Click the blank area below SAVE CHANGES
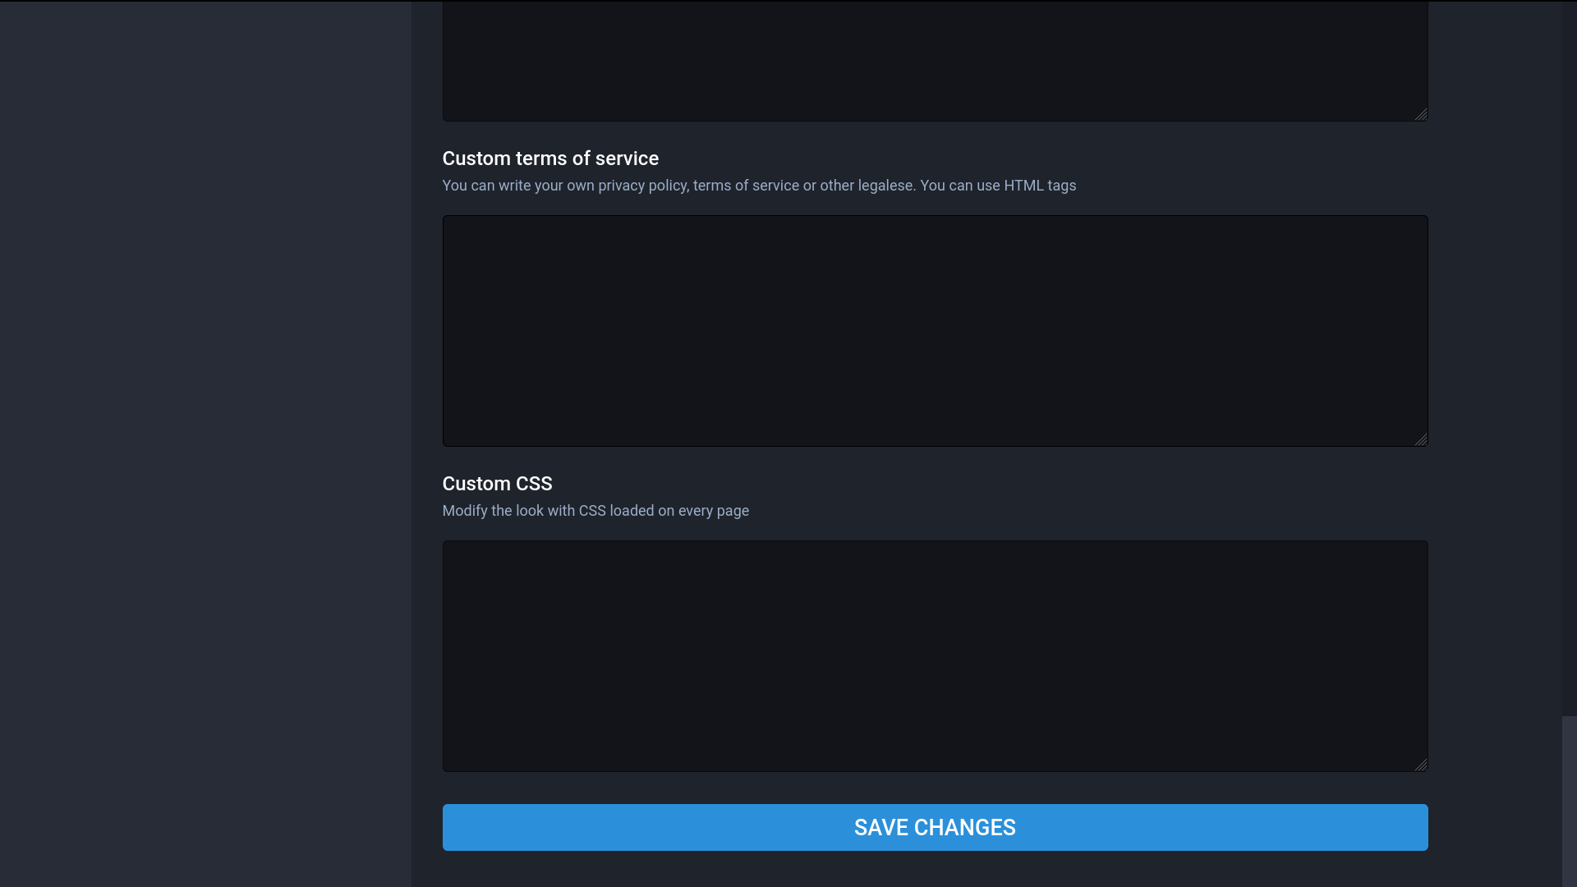Image resolution: width=1577 pixels, height=887 pixels. pos(935,871)
